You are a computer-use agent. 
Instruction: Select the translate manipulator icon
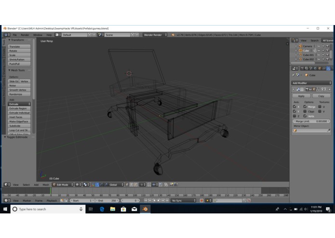pyautogui.click(x=97, y=185)
